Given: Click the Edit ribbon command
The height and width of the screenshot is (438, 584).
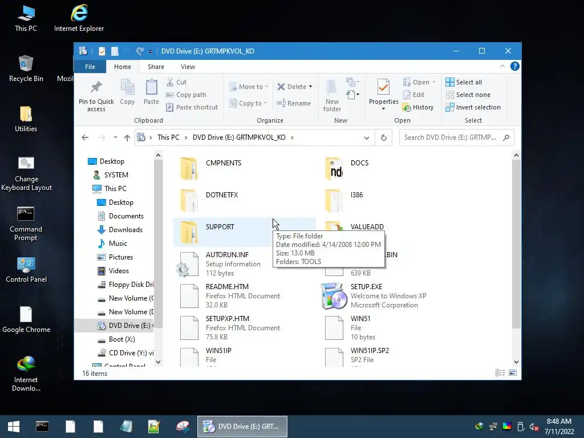Looking at the screenshot, I should pos(414,95).
